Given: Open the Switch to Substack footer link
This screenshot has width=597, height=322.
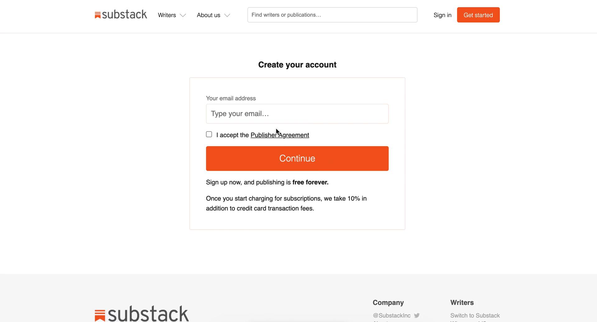Looking at the screenshot, I should pos(475,315).
